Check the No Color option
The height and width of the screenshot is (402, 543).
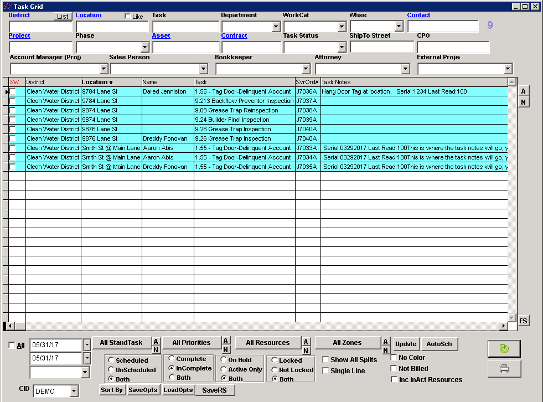394,357
